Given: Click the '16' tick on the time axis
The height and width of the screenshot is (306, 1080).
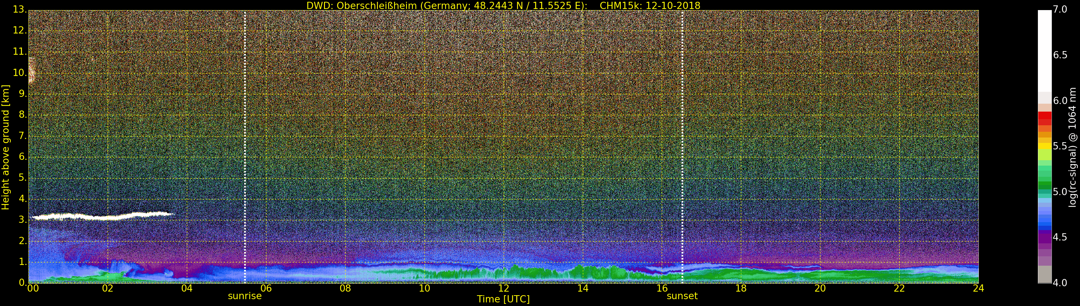Looking at the screenshot, I should pyautogui.click(x=662, y=288).
